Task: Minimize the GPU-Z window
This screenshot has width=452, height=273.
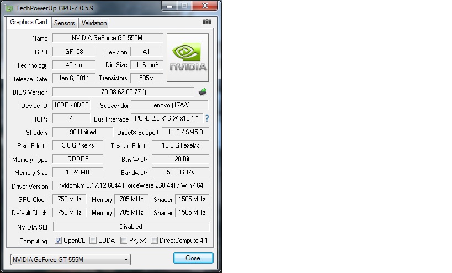Action: click(x=169, y=6)
